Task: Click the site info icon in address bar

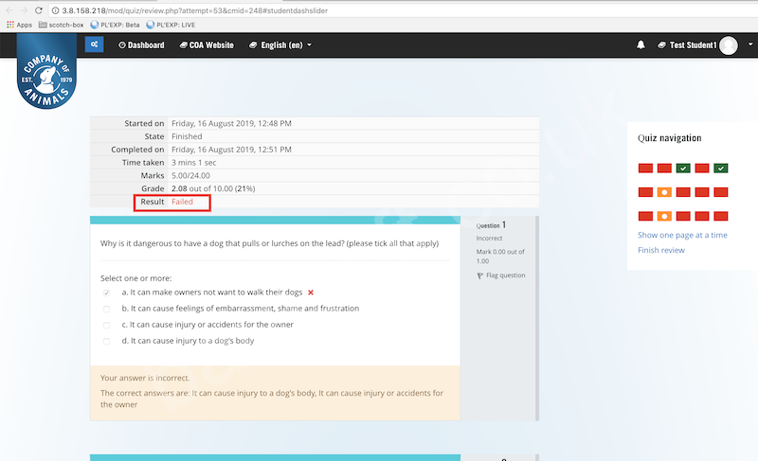Action: point(56,10)
